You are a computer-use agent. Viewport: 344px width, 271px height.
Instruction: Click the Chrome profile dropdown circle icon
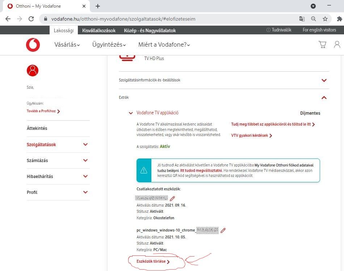tap(313, 6)
